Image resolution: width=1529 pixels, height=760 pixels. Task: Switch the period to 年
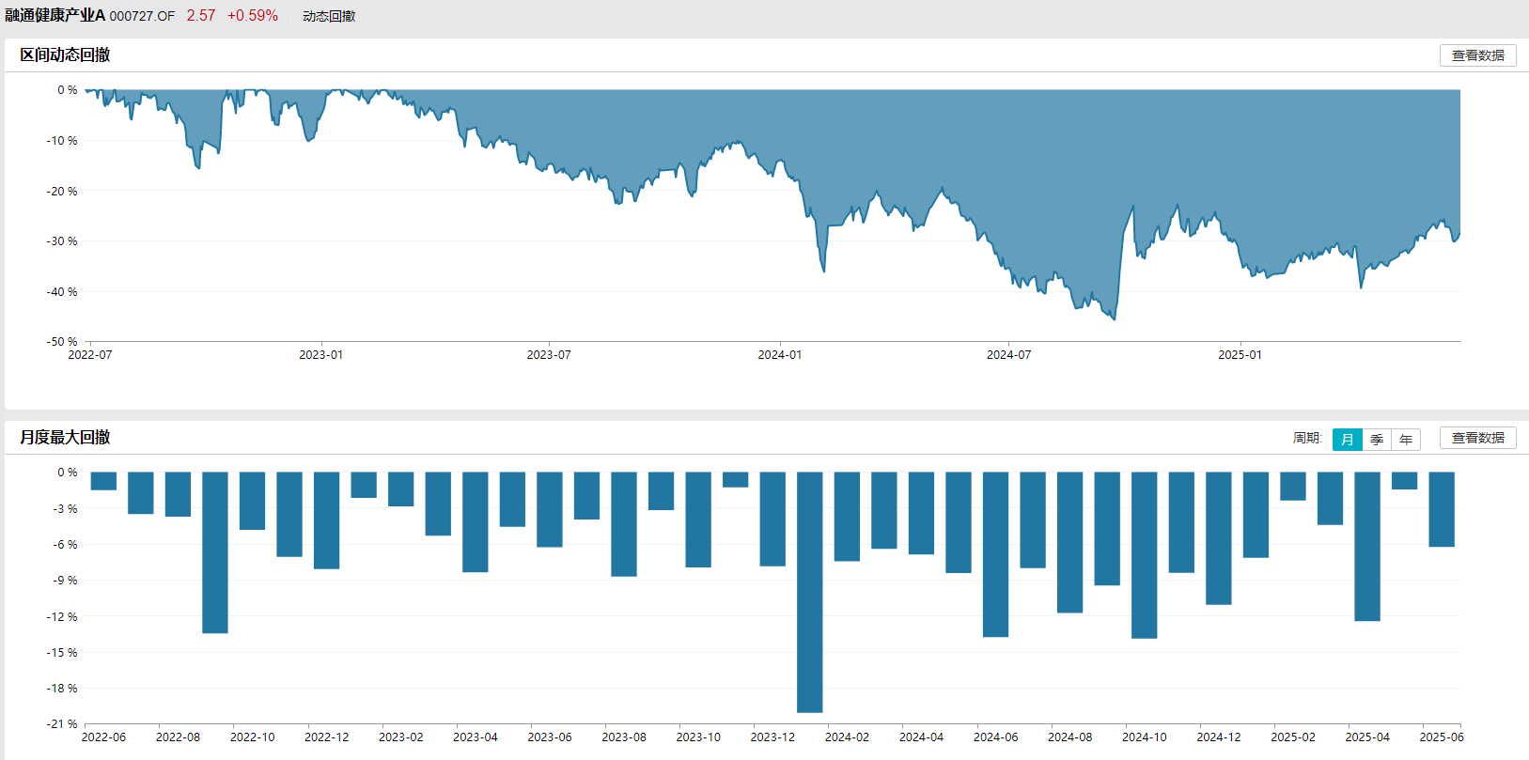[x=1406, y=440]
